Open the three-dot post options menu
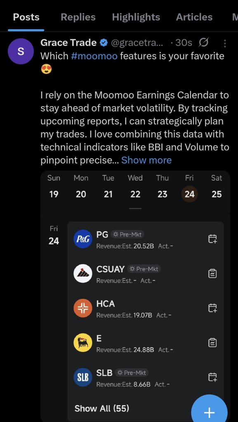Image resolution: width=238 pixels, height=422 pixels. tap(224, 43)
